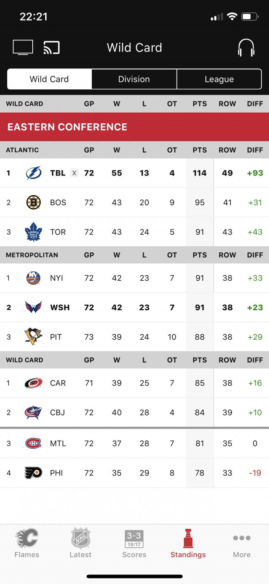
Task: Open the Scores tab
Action: tap(134, 543)
